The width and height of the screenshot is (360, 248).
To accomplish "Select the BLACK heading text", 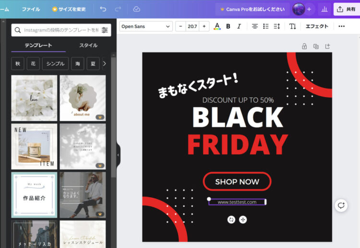I will pos(238,117).
